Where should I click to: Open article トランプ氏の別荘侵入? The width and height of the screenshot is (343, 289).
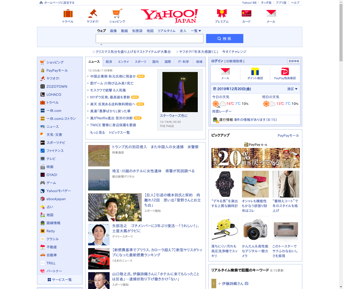coord(155,147)
